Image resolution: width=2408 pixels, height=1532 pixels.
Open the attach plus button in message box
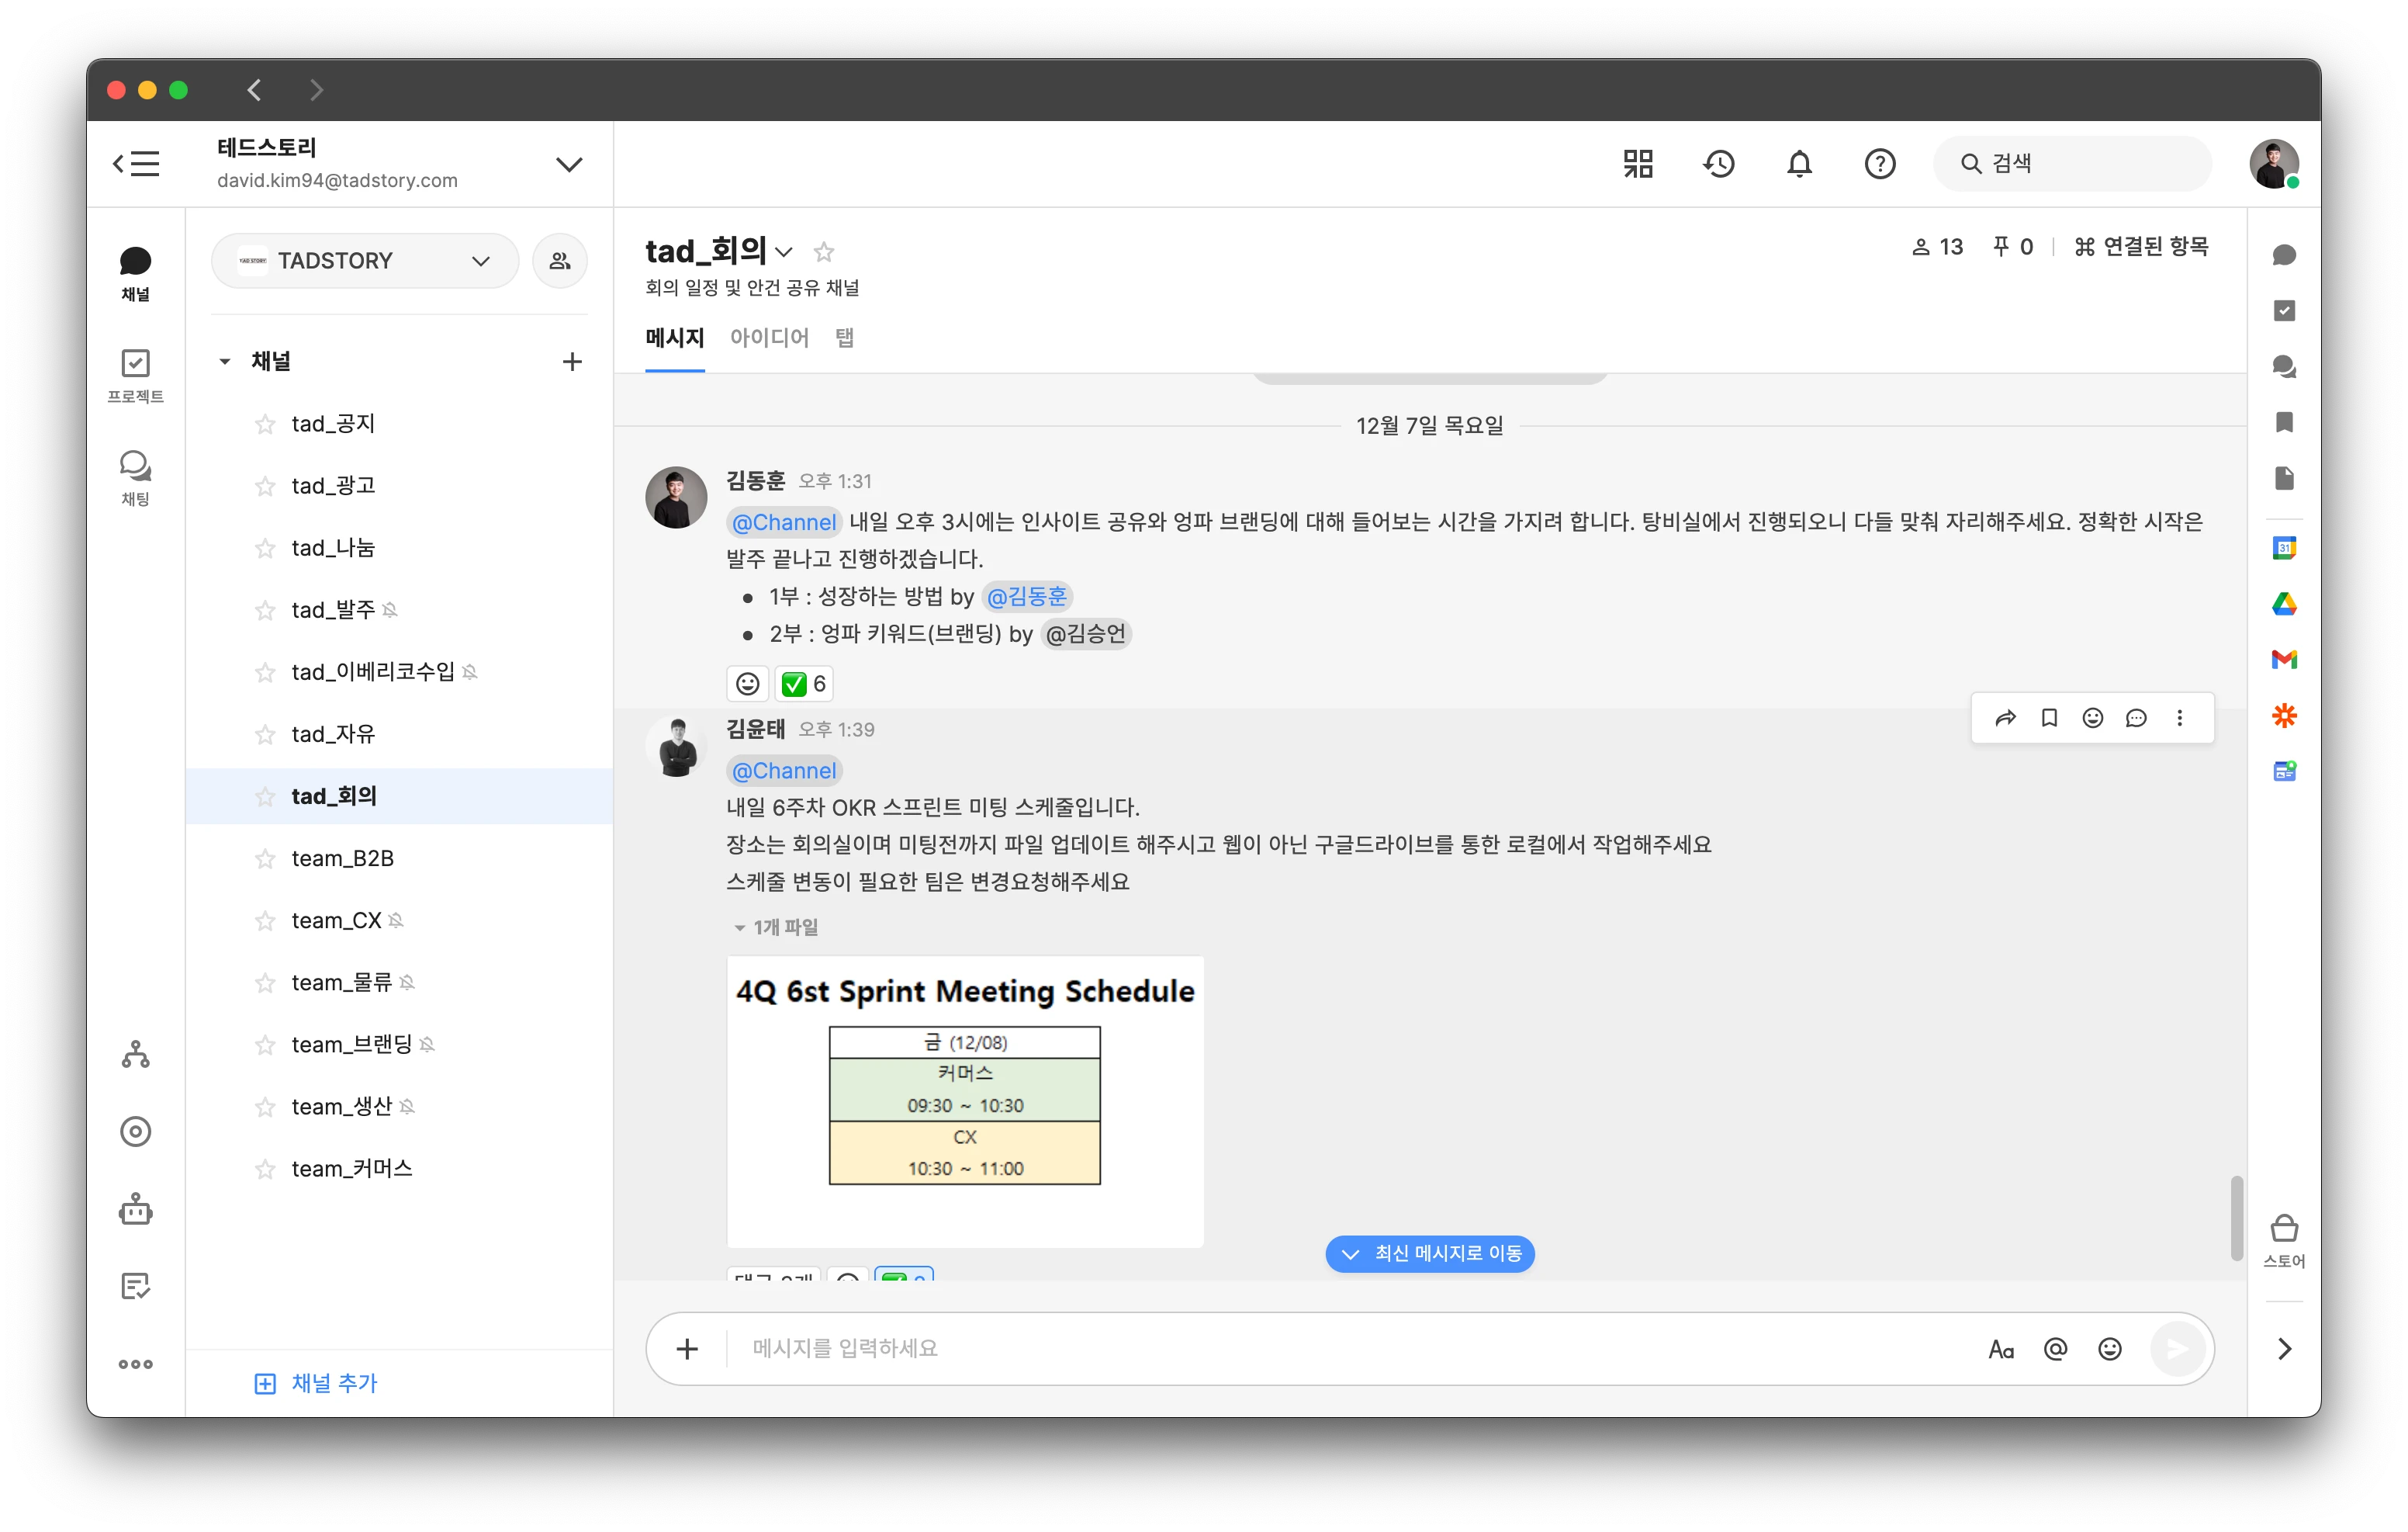(x=687, y=1349)
